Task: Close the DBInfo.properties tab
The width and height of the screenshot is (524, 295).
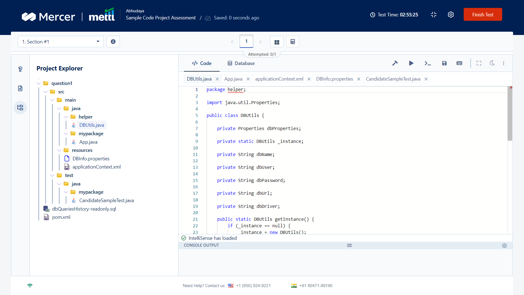Action: 359,79
